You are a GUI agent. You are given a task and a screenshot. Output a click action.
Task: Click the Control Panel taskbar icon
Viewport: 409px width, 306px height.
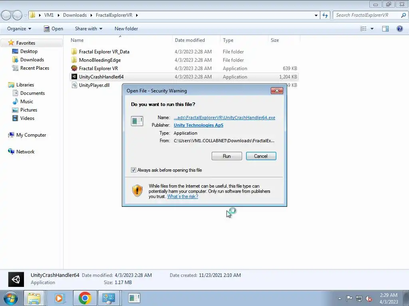[x=109, y=298]
